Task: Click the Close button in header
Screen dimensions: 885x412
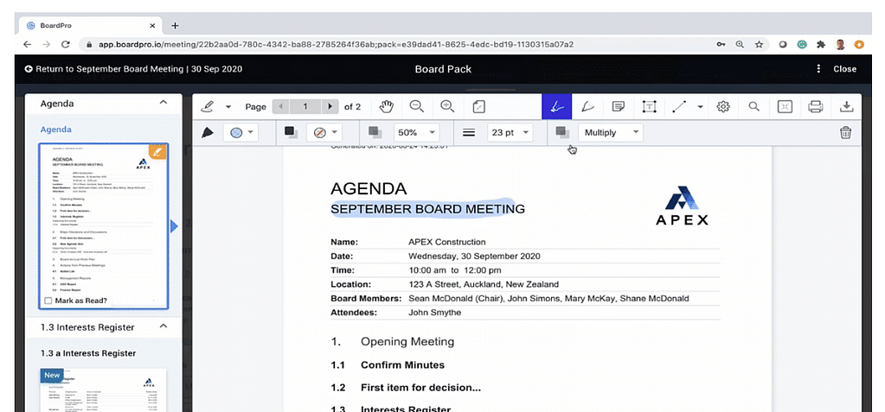Action: (x=844, y=69)
